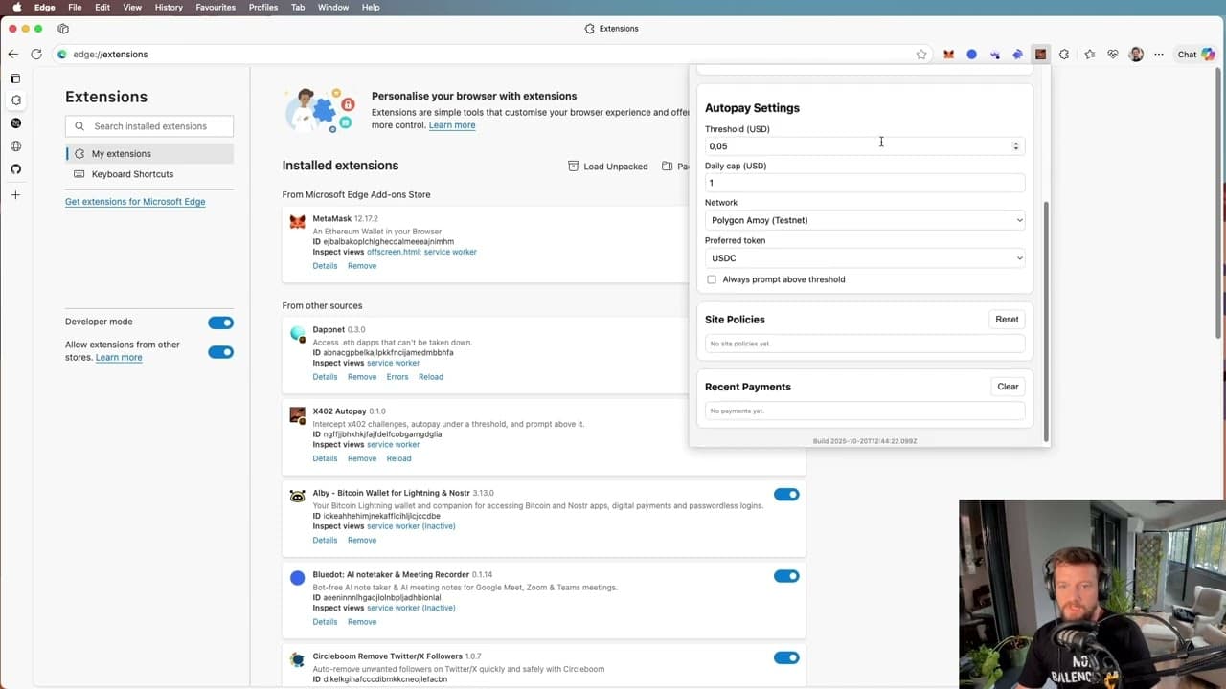Open the Preferred token USDC dropdown
The image size is (1226, 689).
[863, 257]
